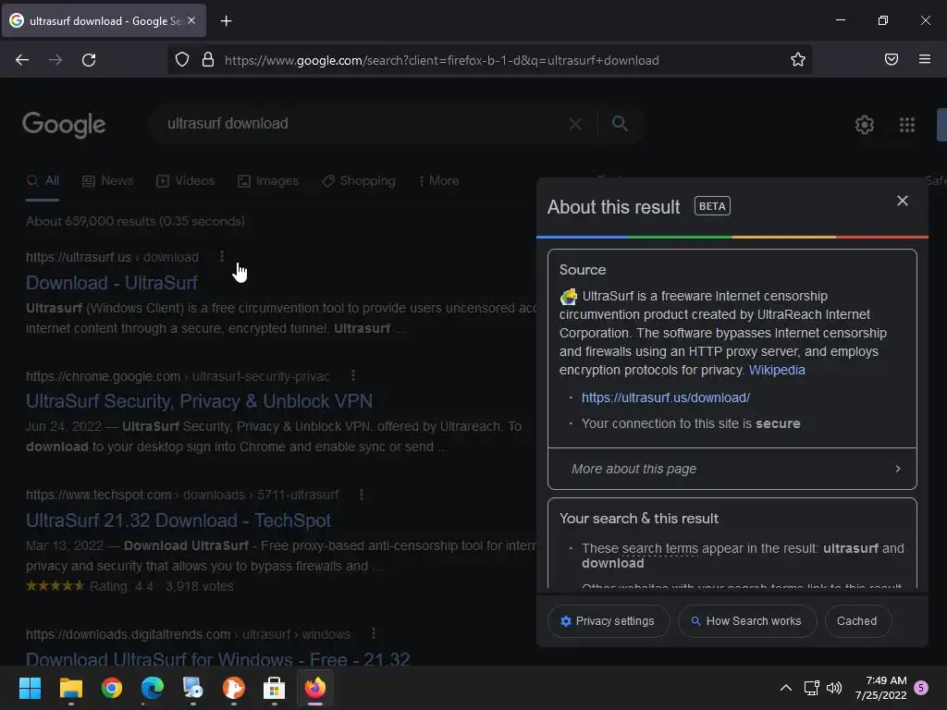The image size is (947, 710).
Task: Open options dots for chrome.google.com result
Action: pyautogui.click(x=352, y=375)
